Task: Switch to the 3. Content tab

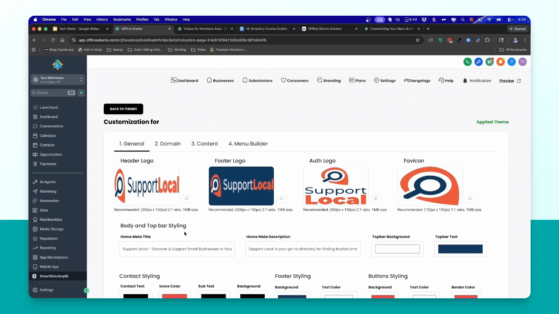Action: click(x=205, y=143)
